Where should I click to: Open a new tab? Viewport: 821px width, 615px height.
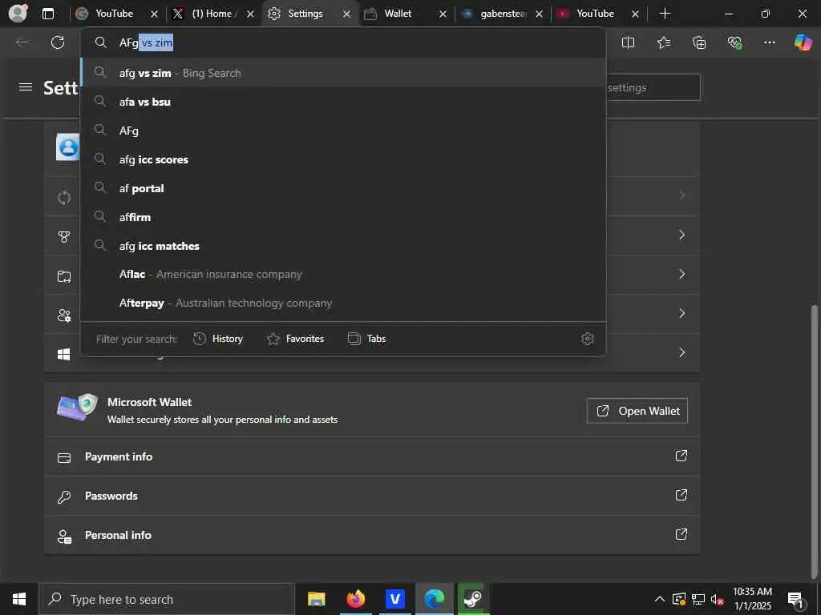665,14
